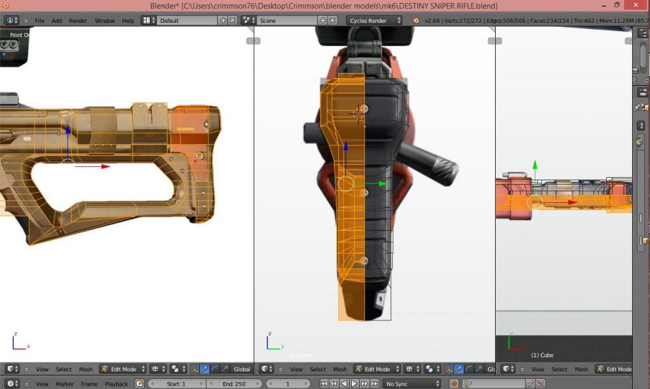
Task: Open the Cycles Render engine dropdown
Action: [375, 20]
